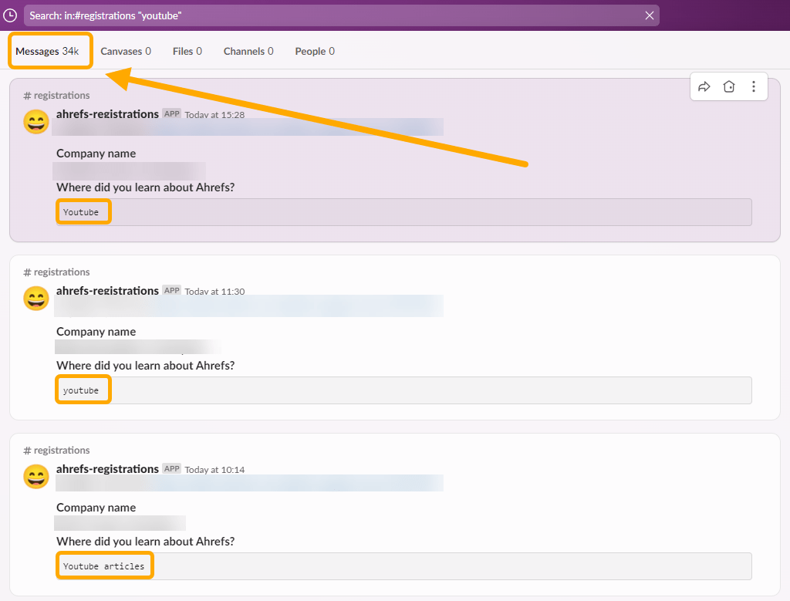Click the save for later icon
790x601 pixels.
point(729,87)
